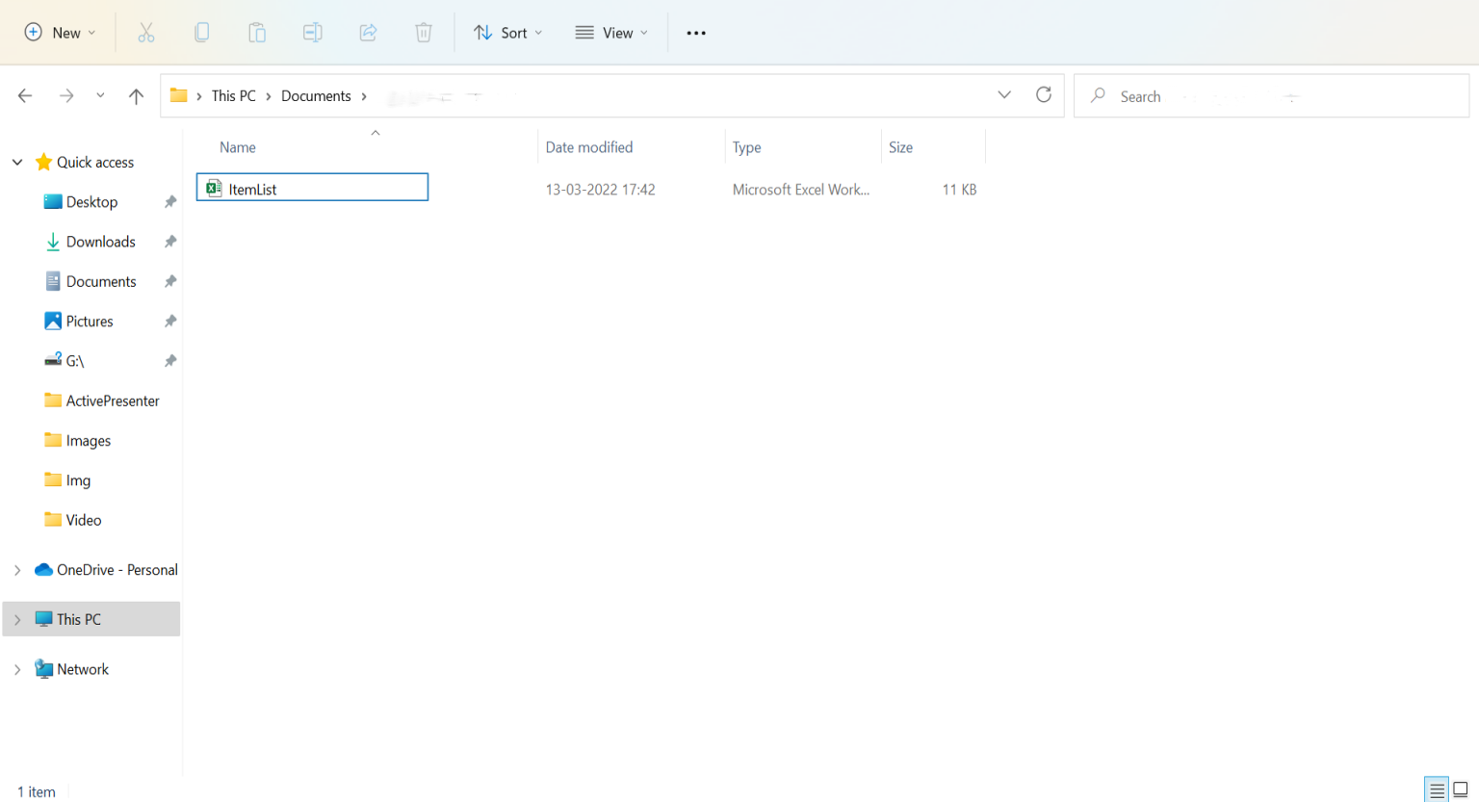Click the 13-03-2022 17:42 date cell

[601, 190]
